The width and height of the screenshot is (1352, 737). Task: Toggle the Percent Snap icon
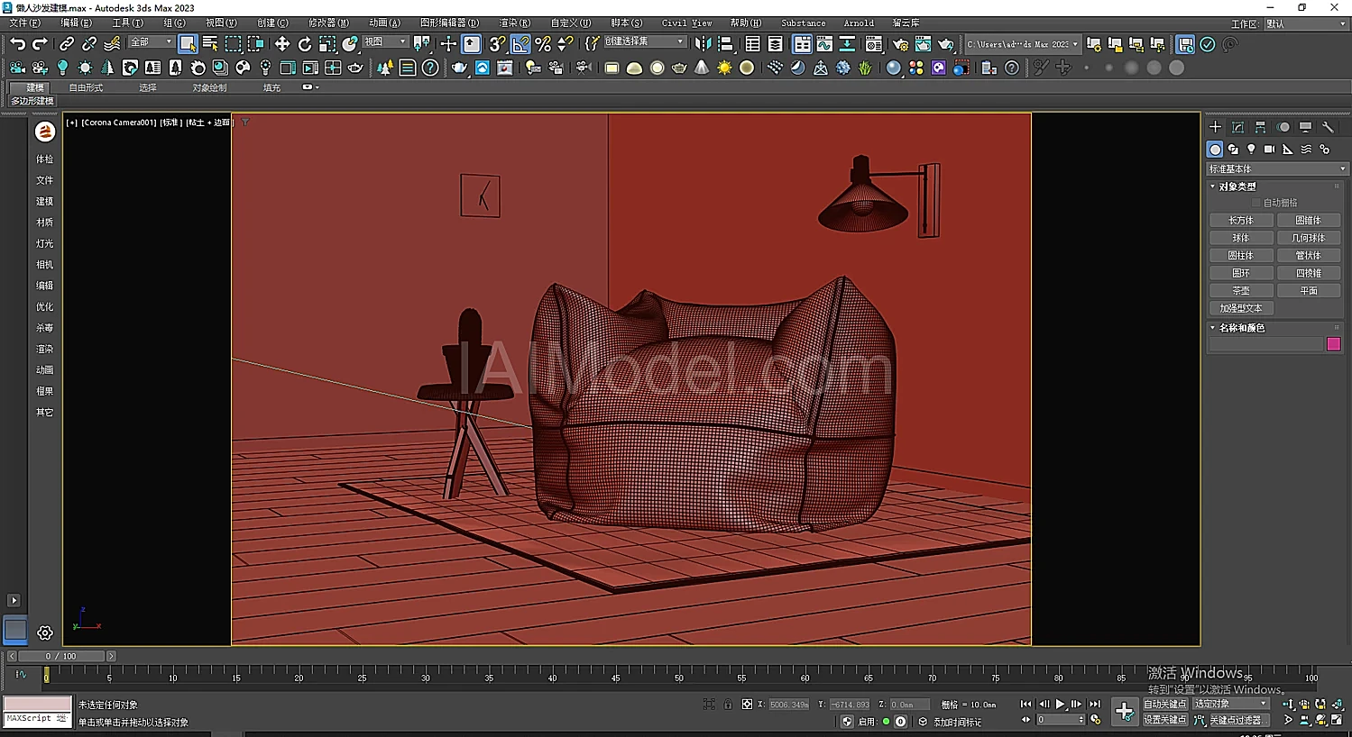coord(543,43)
